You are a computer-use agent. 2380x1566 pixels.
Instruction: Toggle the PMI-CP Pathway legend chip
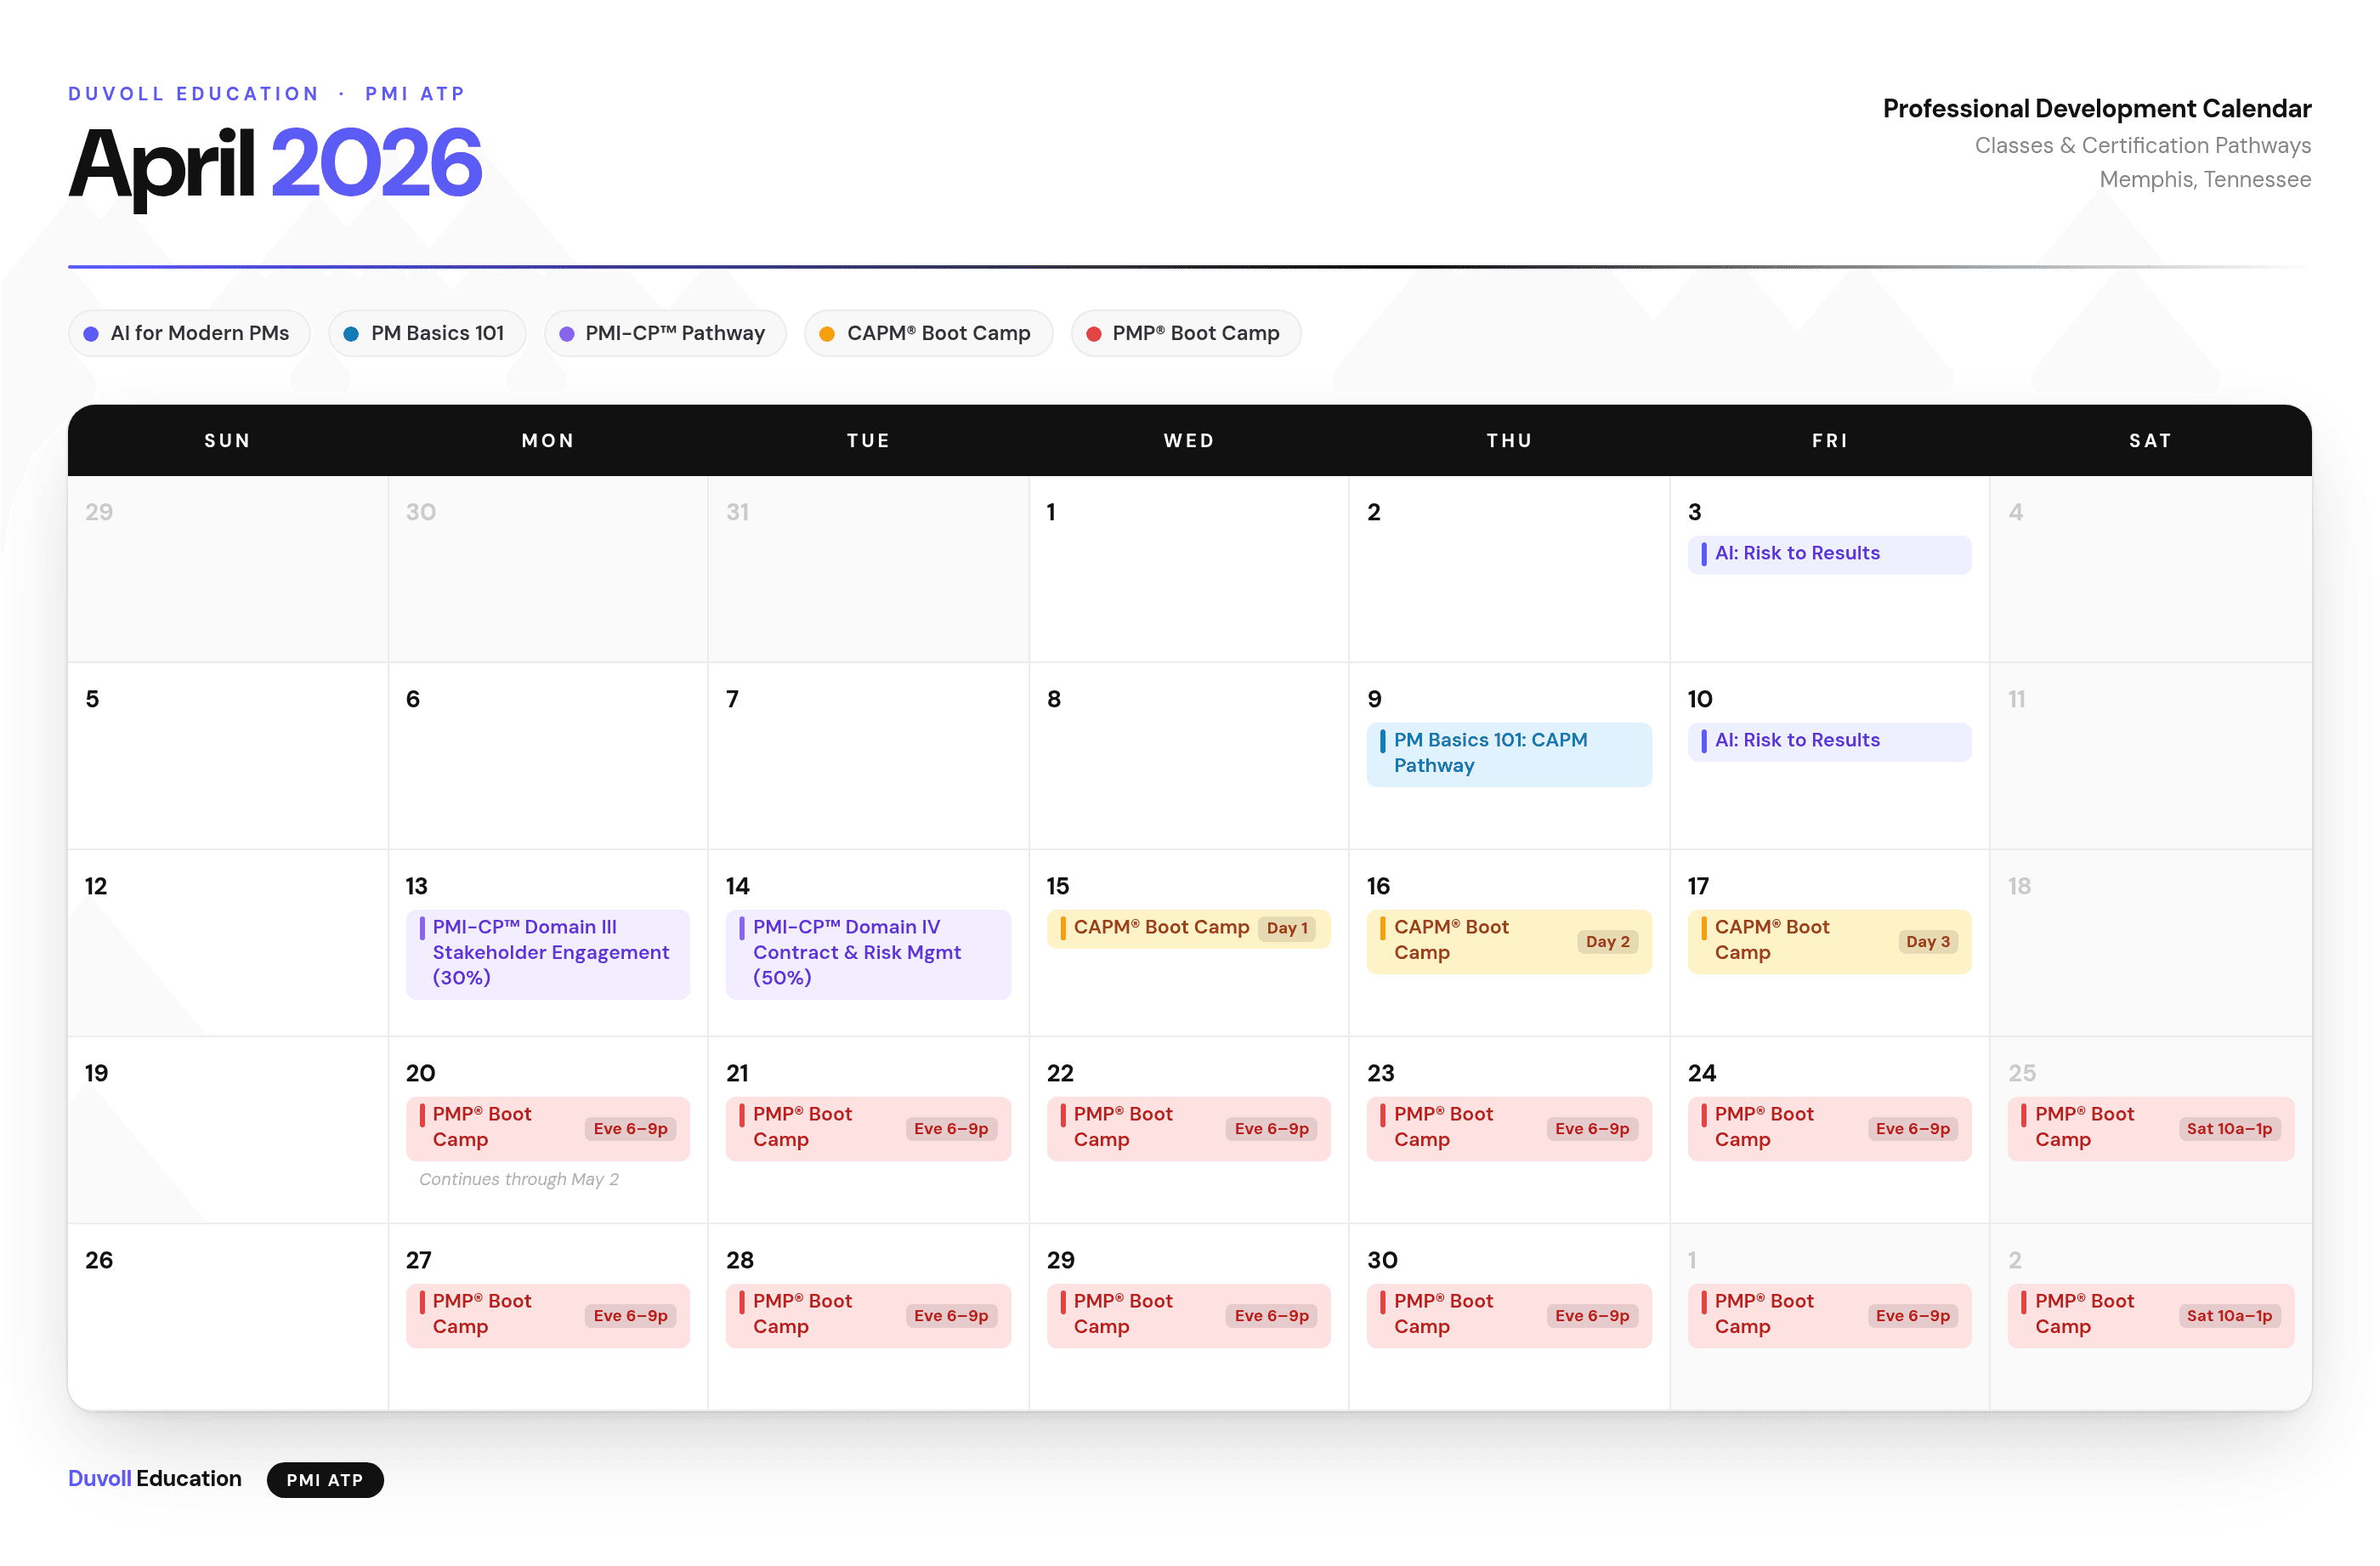(x=665, y=333)
